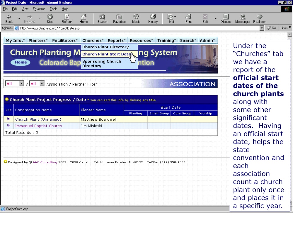Viewport: 300px width, 225px height.
Task: Sort by Planting date column header
Action: pyautogui.click(x=135, y=113)
